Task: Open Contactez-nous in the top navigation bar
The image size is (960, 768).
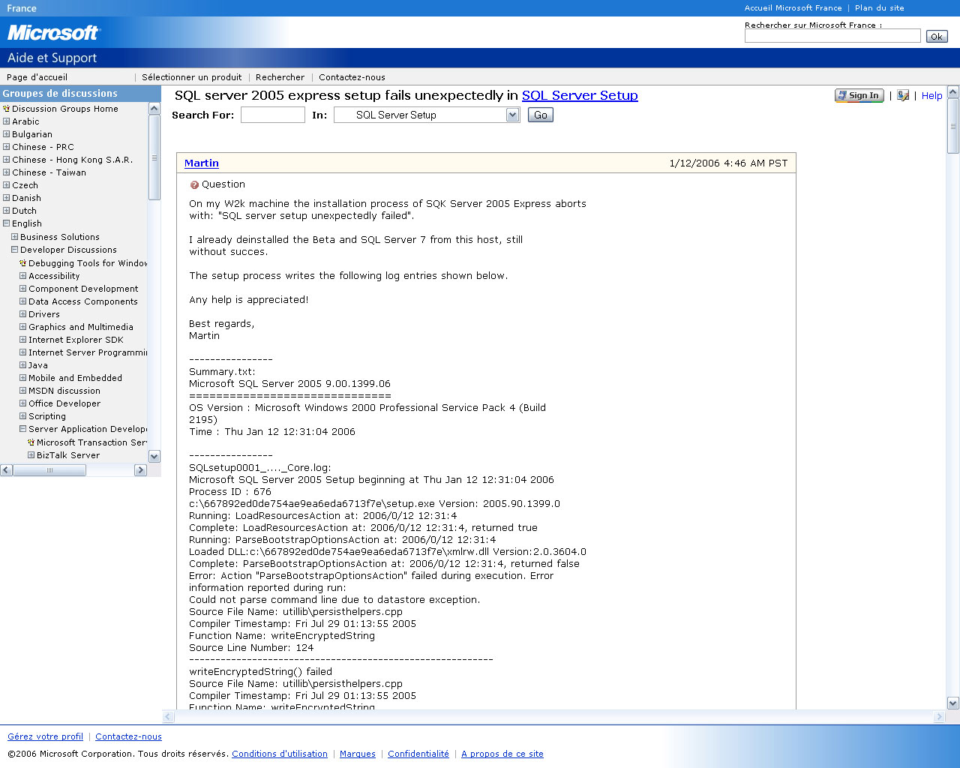Action: point(352,77)
